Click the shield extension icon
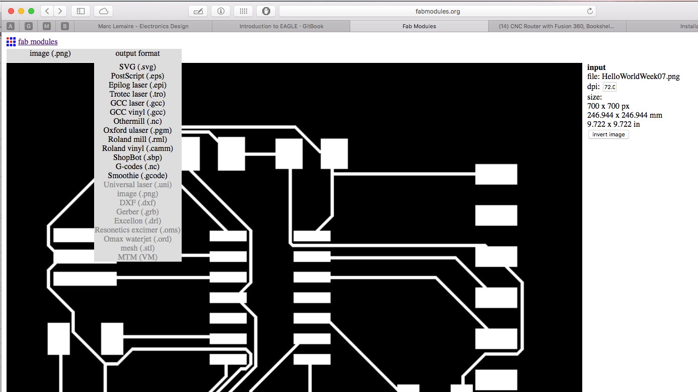 click(266, 11)
